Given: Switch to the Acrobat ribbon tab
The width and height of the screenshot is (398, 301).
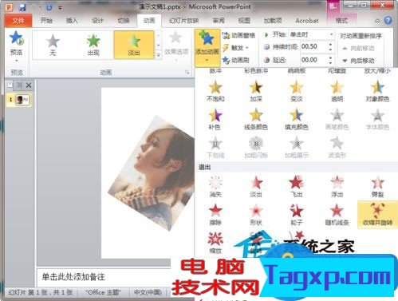Looking at the screenshot, I should coord(307,21).
